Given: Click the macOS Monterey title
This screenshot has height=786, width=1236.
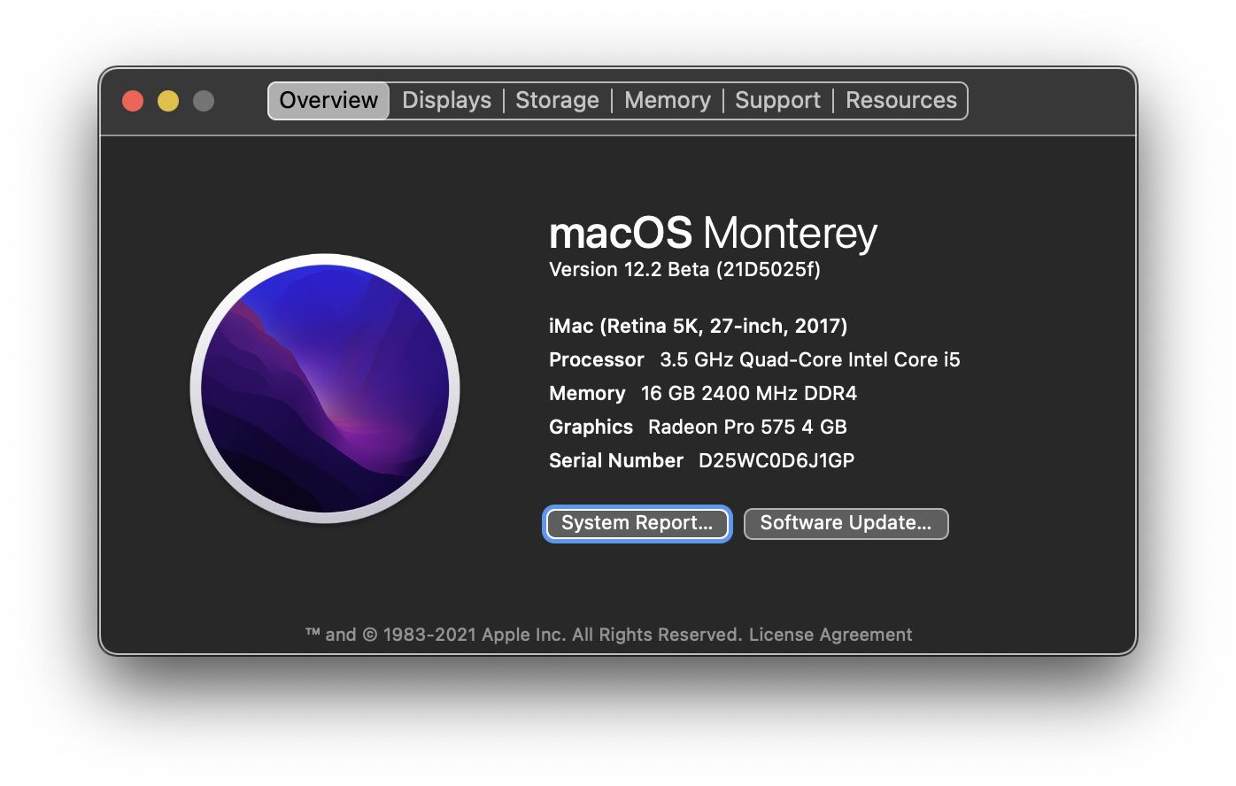Looking at the screenshot, I should (x=713, y=233).
